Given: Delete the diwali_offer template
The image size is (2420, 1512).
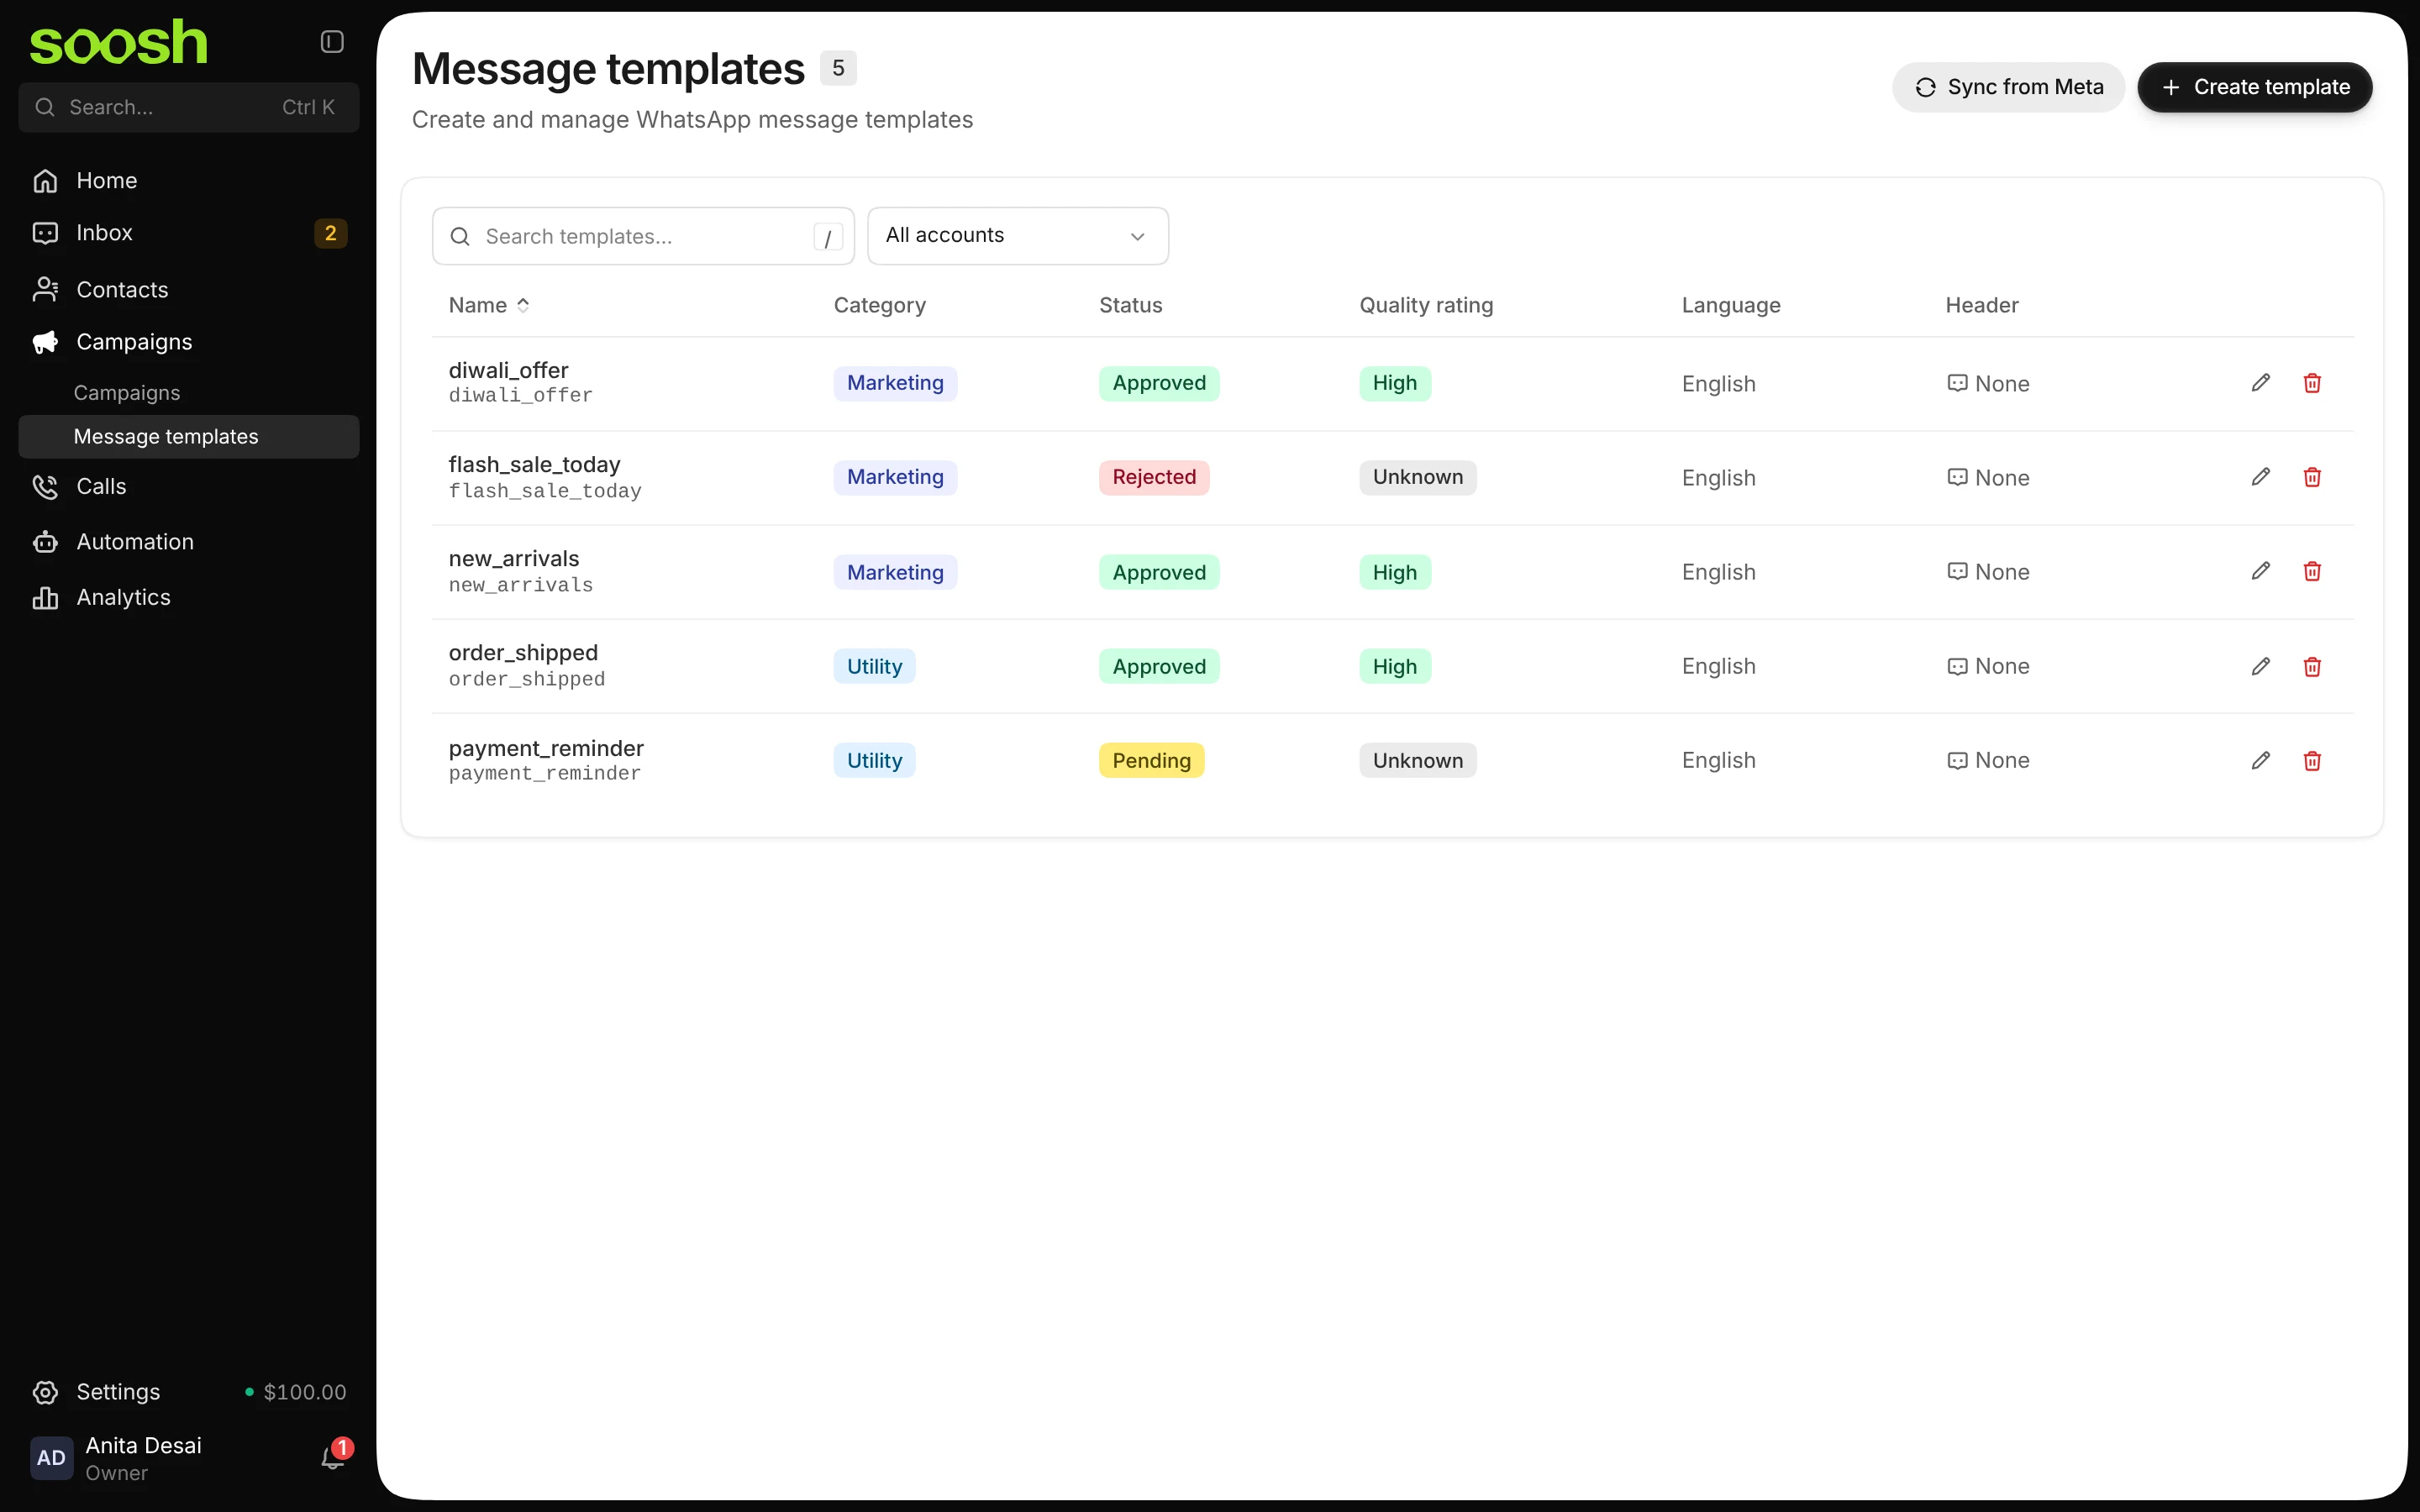Looking at the screenshot, I should tap(2312, 383).
